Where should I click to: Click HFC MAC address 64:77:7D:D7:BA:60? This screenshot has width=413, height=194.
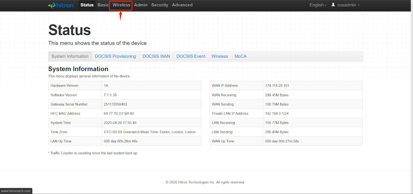pyautogui.click(x=119, y=114)
